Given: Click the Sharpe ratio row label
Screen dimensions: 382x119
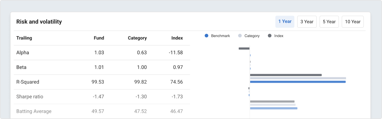Looking at the screenshot, I should point(30,97).
